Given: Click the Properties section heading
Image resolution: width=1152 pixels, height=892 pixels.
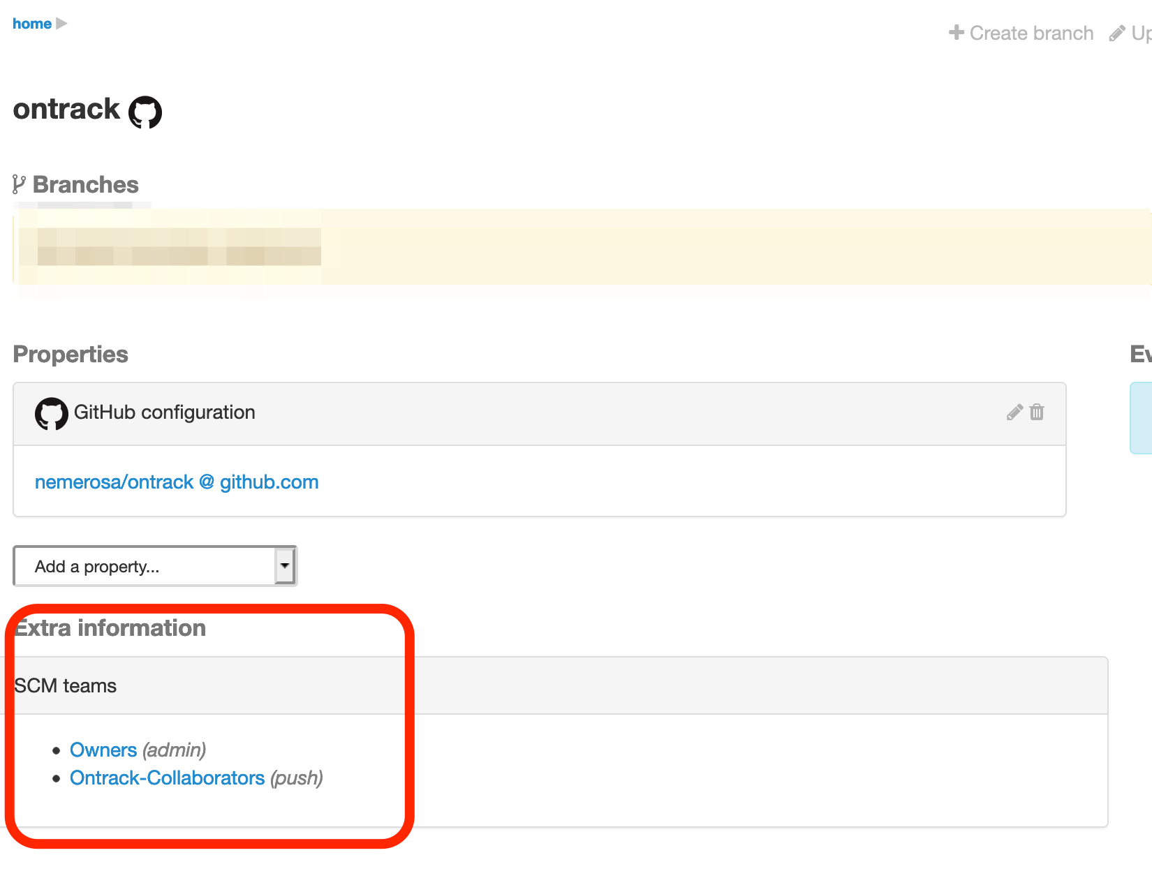Looking at the screenshot, I should pos(71,355).
